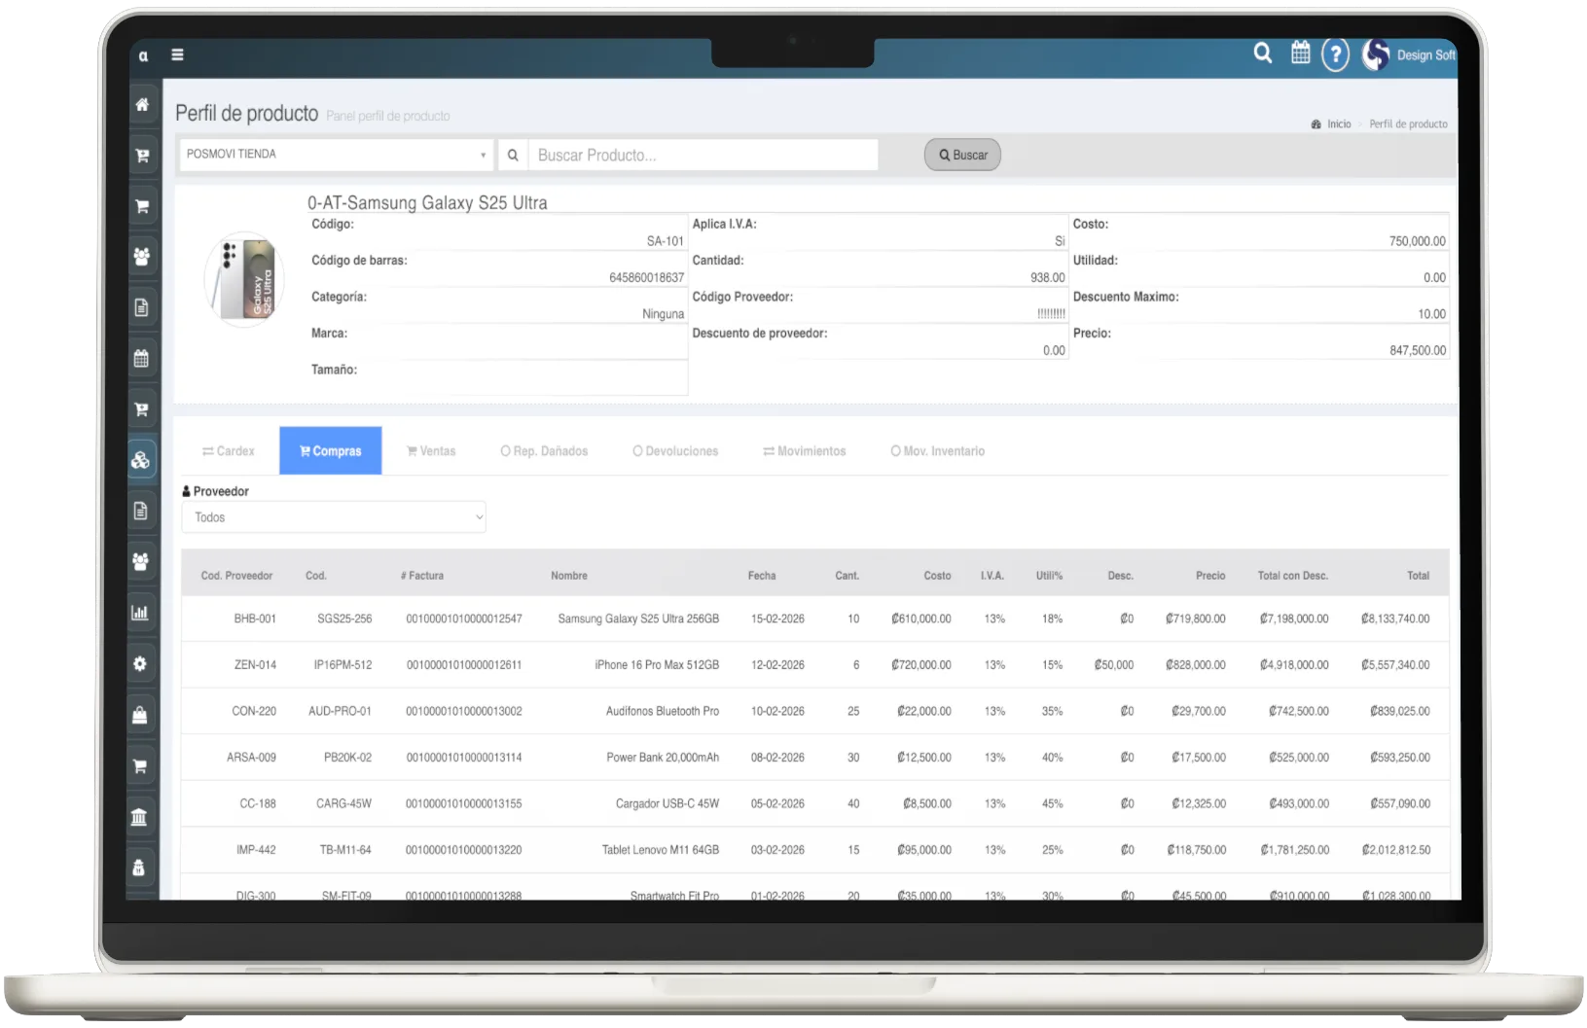The height and width of the screenshot is (1028, 1587).
Task: Open settings gear icon in sidebar
Action: click(140, 664)
